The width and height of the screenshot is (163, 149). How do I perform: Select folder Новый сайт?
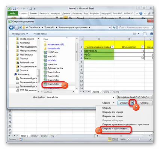tap(52, 48)
